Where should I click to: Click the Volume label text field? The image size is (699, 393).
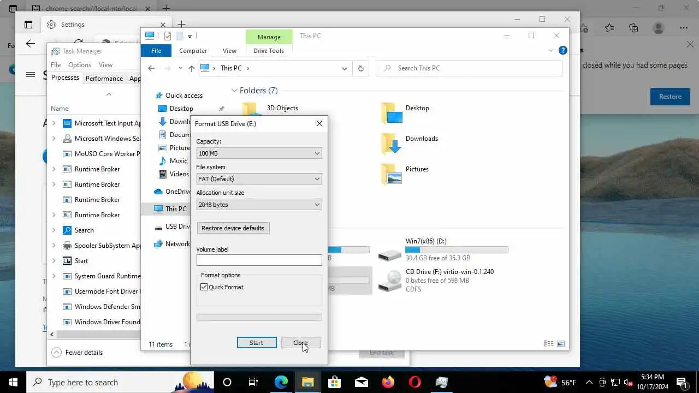[x=259, y=260]
